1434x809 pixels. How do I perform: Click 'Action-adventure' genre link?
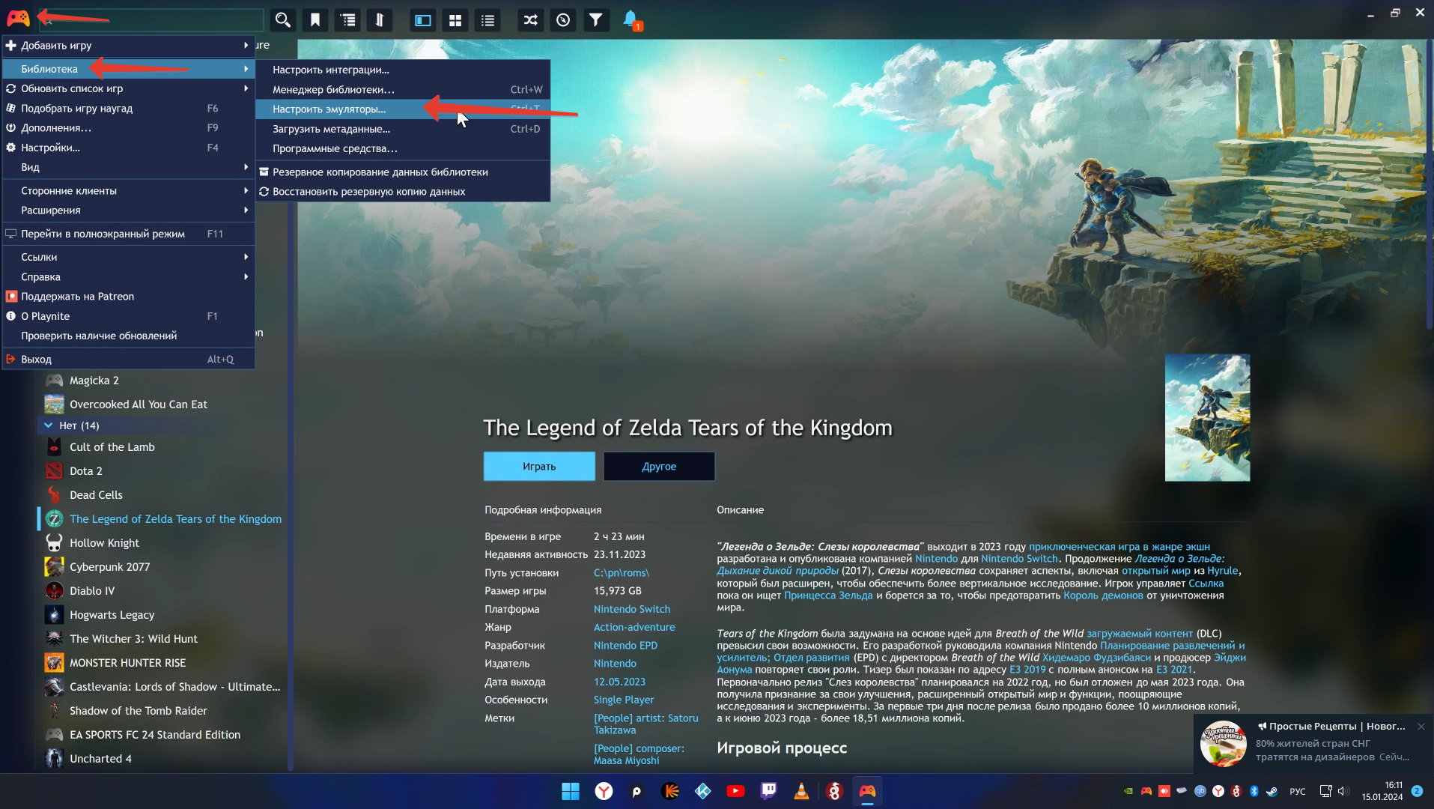click(x=634, y=627)
